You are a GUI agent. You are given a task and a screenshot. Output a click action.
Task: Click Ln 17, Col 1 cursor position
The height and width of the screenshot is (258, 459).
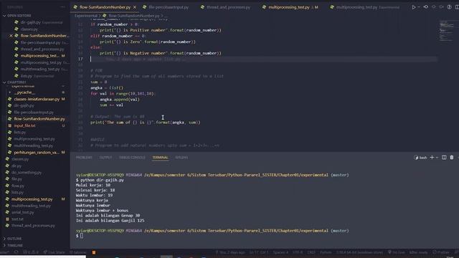(x=258, y=252)
